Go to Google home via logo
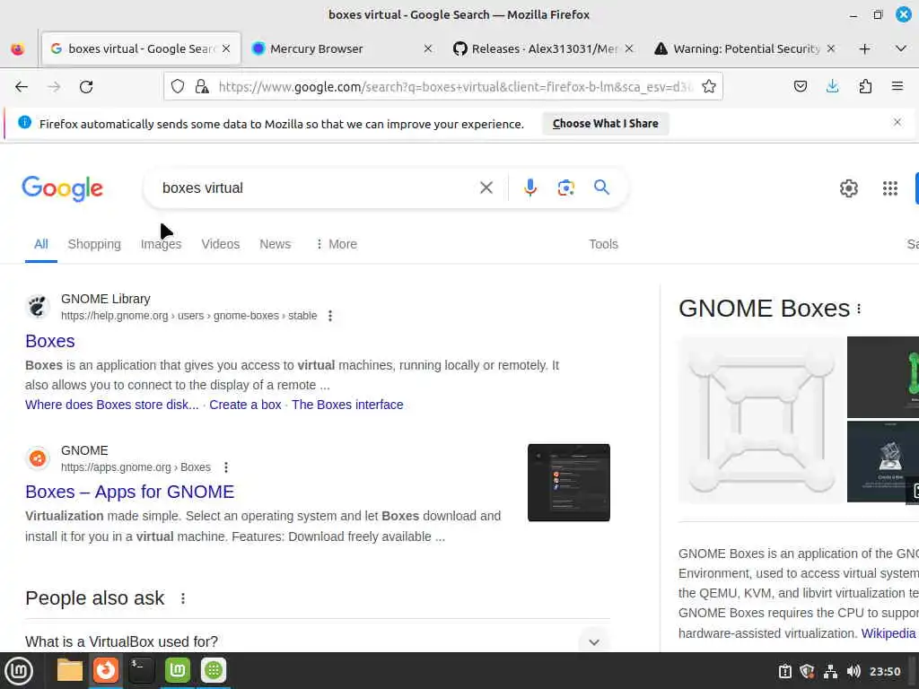Image resolution: width=919 pixels, height=689 pixels. pyautogui.click(x=62, y=188)
